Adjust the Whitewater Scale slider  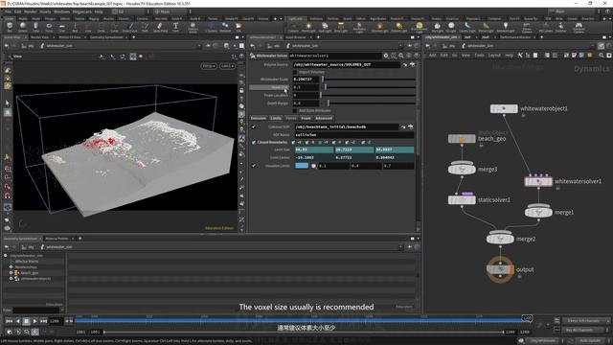[x=368, y=80]
